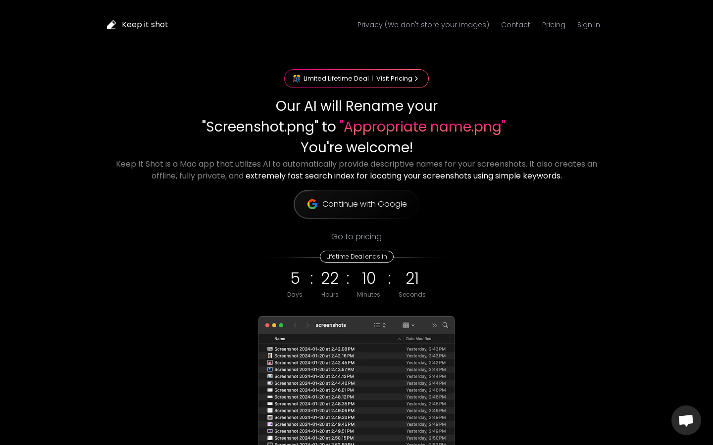The width and height of the screenshot is (713, 445).
Task: Expand the Finder toolbar overflow chevrons
Action: [x=434, y=325]
